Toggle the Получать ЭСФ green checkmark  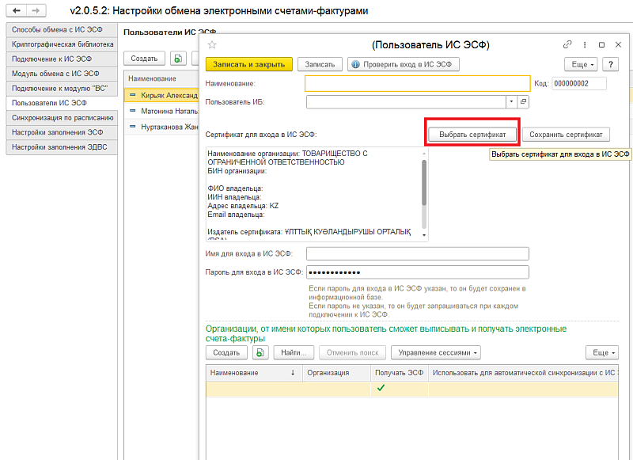381,388
